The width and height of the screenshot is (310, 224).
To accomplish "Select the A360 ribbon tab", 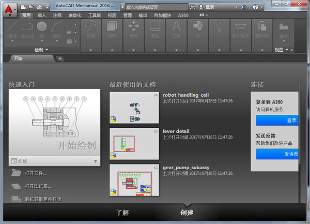I will coord(183,15).
